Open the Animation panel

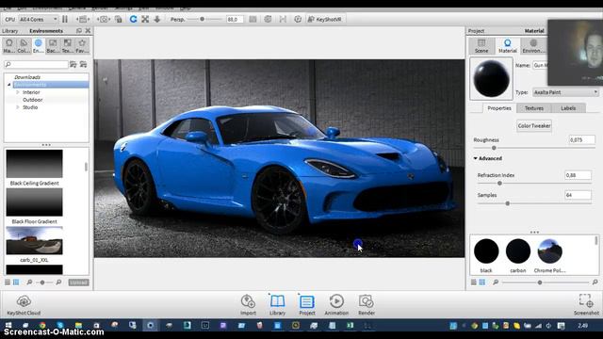pos(336,305)
